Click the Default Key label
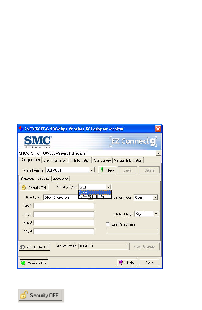202x310 pixels. pyautogui.click(x=123, y=214)
